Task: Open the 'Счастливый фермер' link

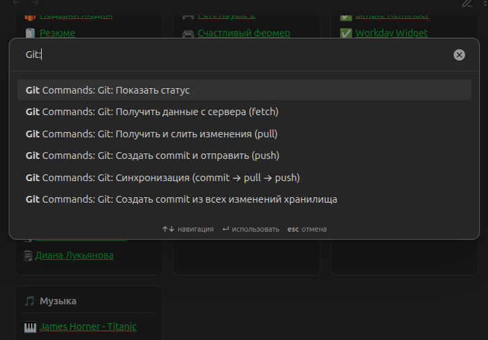Action: pyautogui.click(x=244, y=33)
